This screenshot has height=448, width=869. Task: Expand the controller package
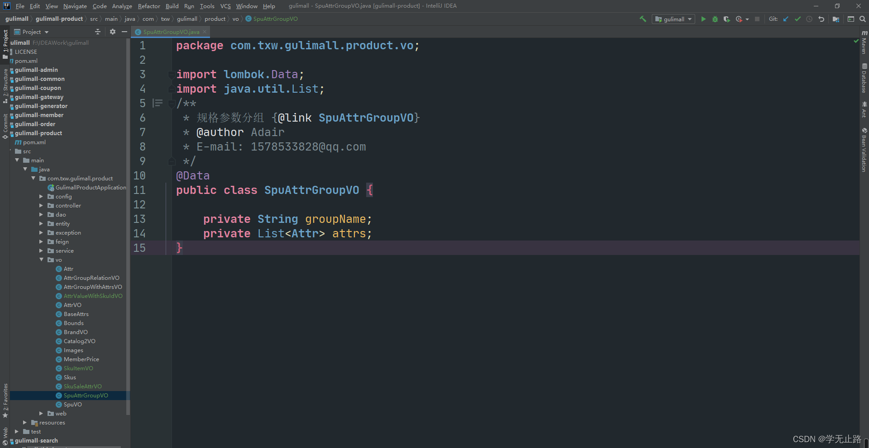point(41,205)
